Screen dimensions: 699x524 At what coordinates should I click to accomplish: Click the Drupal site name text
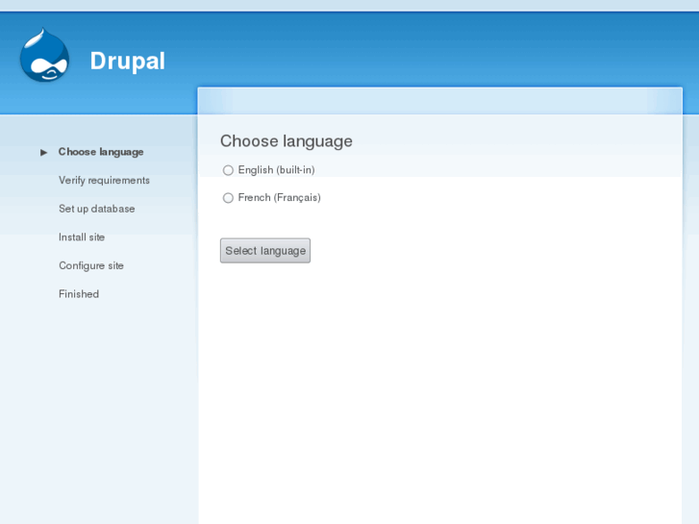[x=128, y=62]
